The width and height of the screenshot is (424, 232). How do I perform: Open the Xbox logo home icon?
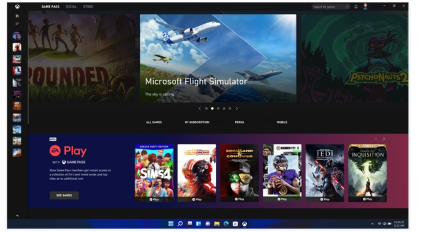(17, 6)
